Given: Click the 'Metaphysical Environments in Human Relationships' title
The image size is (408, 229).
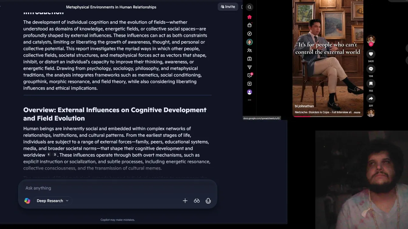Looking at the screenshot, I should pos(111,7).
